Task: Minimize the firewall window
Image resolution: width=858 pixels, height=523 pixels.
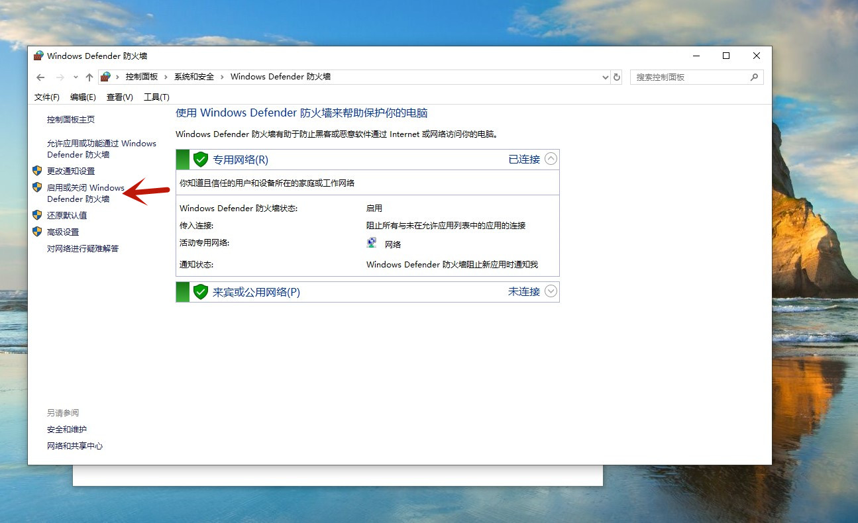Action: (x=696, y=56)
